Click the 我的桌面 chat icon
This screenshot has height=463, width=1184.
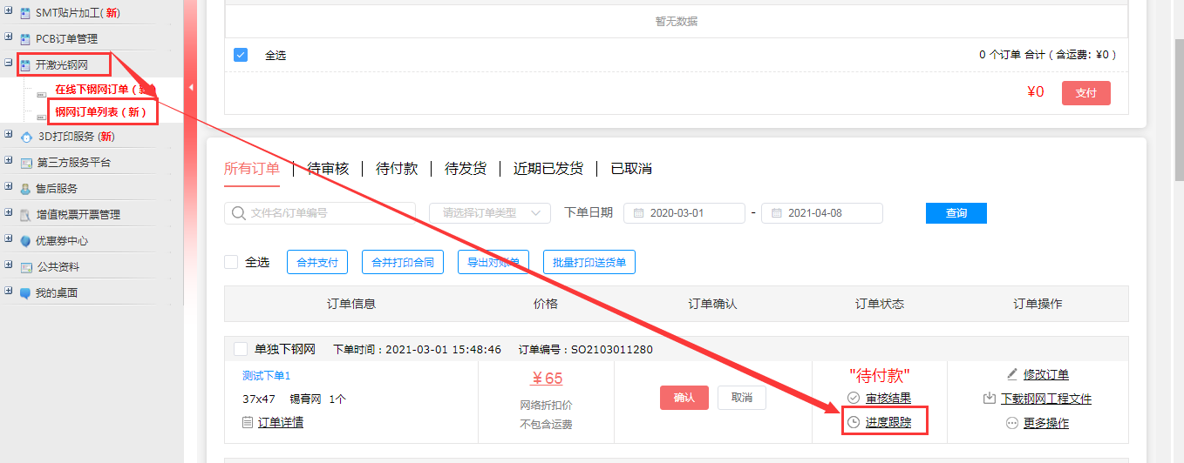coord(25,293)
